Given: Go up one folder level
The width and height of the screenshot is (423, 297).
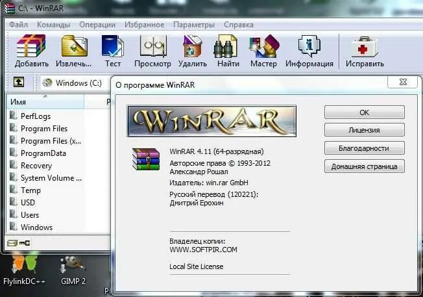Looking at the screenshot, I should pyautogui.click(x=19, y=82).
